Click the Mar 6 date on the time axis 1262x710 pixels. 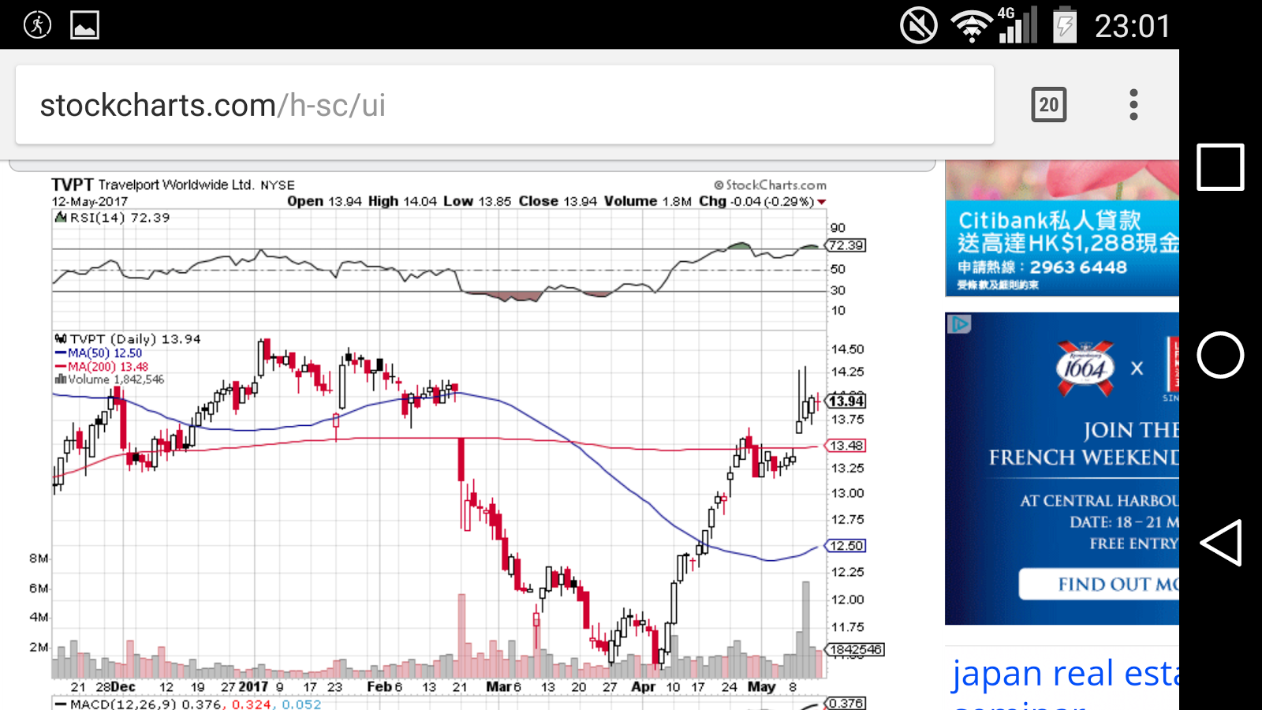point(503,687)
